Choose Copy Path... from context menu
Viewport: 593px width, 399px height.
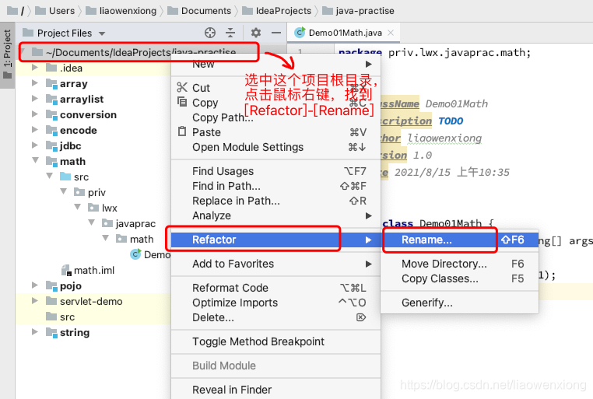point(275,117)
